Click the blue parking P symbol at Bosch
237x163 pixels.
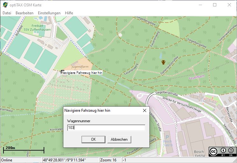[167, 137]
